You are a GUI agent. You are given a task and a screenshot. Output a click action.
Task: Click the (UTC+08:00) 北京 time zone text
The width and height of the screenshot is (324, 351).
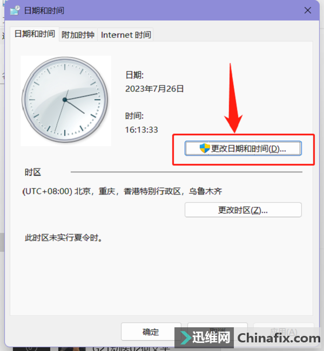(122, 191)
